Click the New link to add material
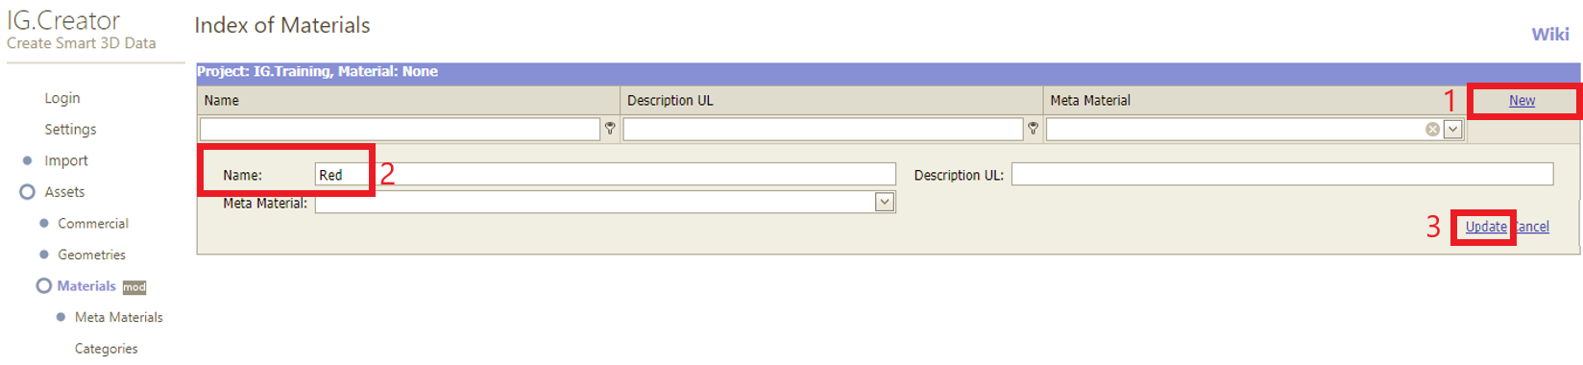1583x365 pixels. [1522, 100]
